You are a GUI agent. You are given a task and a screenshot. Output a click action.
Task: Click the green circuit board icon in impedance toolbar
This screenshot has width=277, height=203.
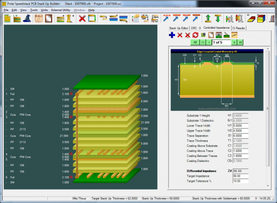pos(203,35)
